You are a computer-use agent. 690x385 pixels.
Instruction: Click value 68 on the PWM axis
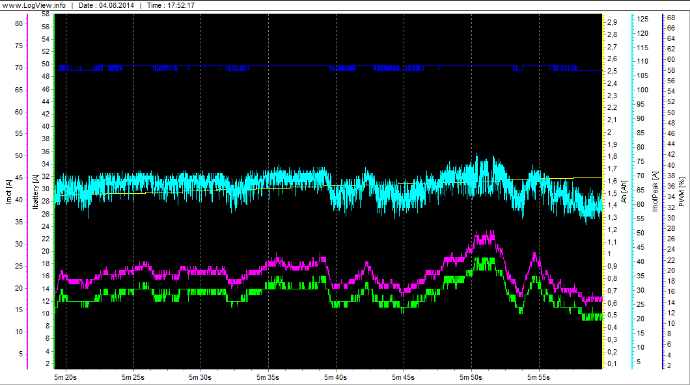(671, 18)
